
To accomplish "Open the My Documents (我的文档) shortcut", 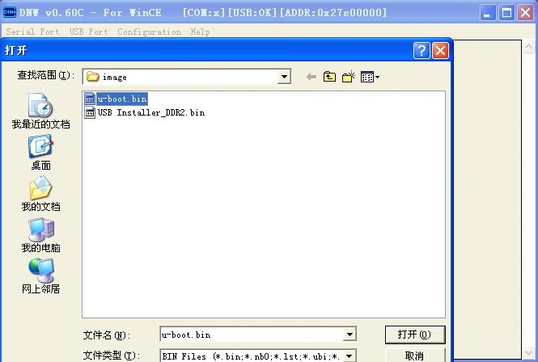I will [x=40, y=193].
